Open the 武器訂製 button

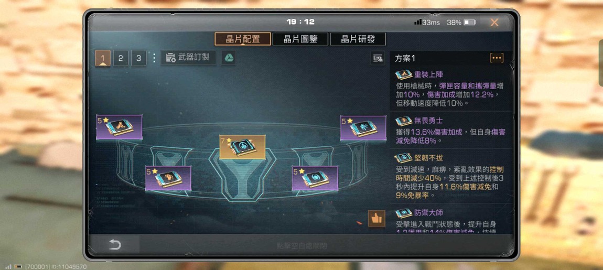(x=188, y=58)
